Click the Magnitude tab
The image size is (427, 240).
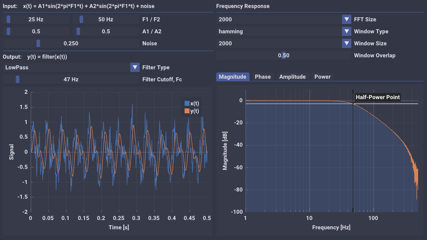[233, 77]
